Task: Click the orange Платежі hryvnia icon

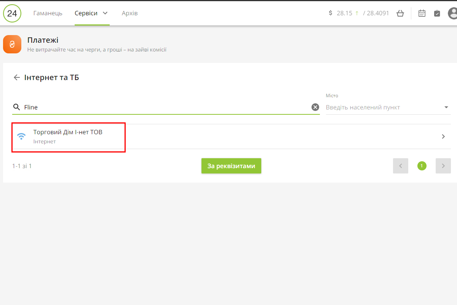Action: 12,44
